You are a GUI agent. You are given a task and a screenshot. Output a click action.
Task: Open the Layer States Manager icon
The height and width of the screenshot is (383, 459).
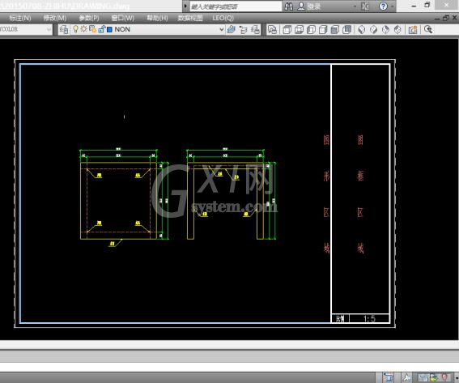255,30
